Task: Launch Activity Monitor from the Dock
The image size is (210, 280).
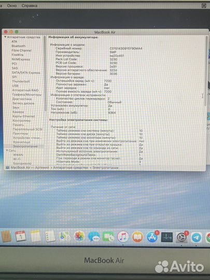Action: [167, 237]
